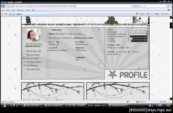Click the empty New Tab button
This screenshot has height=113, width=173.
[51, 14]
